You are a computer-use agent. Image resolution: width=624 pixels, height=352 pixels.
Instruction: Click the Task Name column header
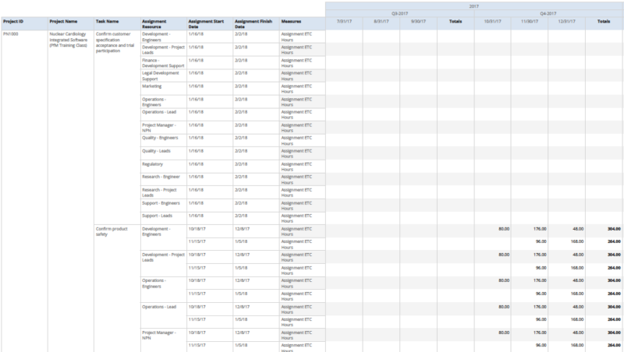tap(117, 24)
